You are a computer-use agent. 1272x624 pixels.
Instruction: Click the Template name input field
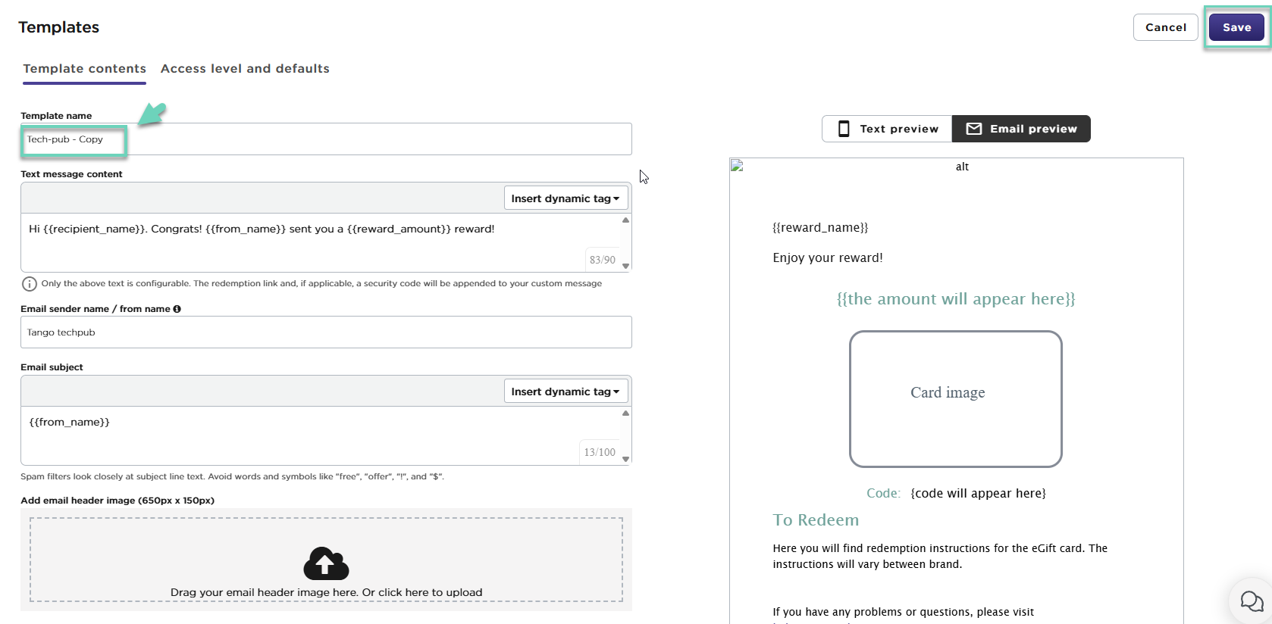pos(326,139)
